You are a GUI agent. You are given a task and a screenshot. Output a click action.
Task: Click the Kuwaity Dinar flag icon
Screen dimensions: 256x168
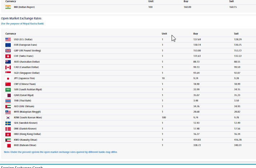coord(8,140)
